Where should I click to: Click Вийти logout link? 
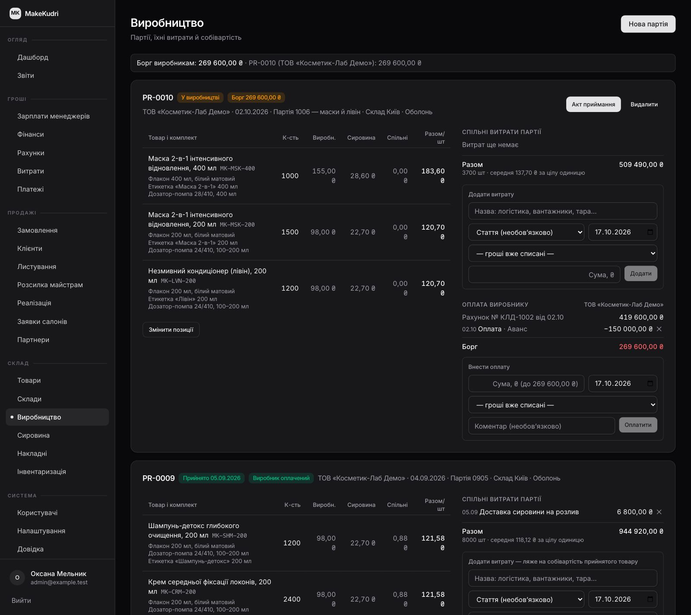[x=21, y=601]
